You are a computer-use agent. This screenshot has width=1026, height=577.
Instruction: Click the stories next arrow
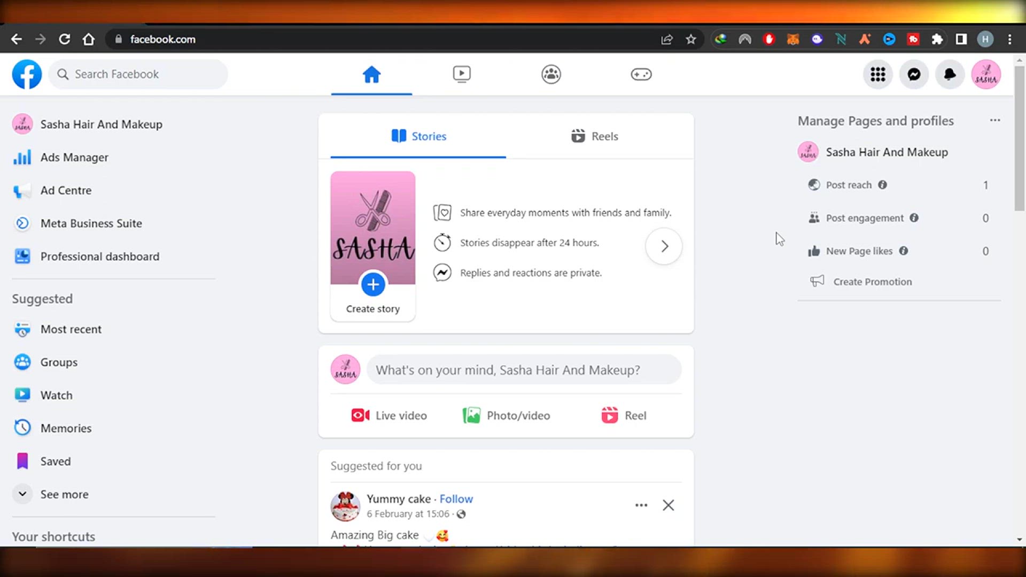tap(664, 246)
